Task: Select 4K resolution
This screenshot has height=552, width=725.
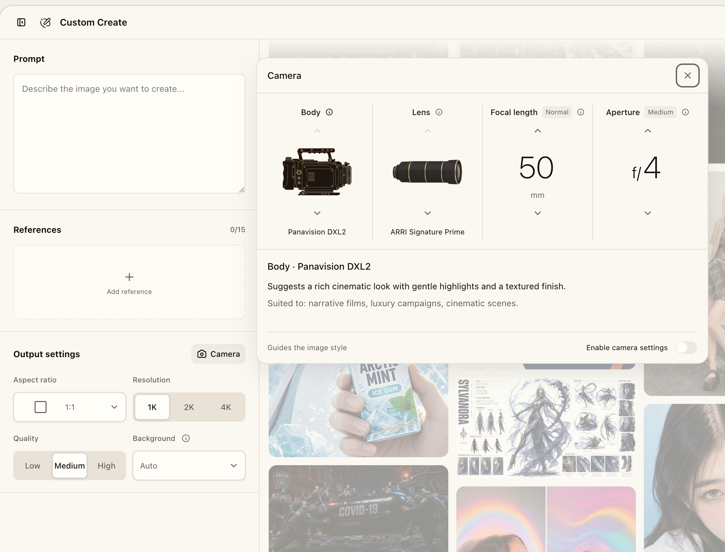Action: click(x=226, y=407)
